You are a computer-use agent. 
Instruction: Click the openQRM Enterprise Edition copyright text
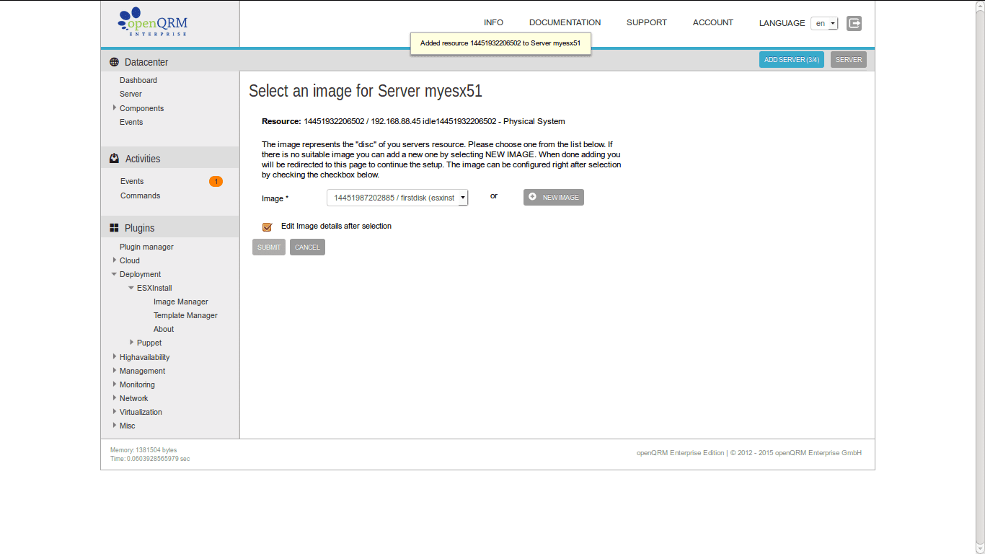[749, 453]
